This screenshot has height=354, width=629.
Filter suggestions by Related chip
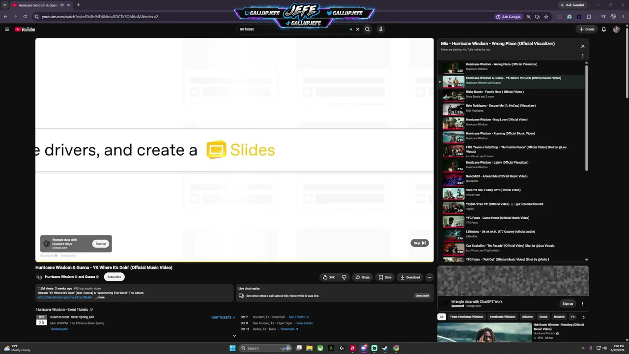(x=559, y=317)
